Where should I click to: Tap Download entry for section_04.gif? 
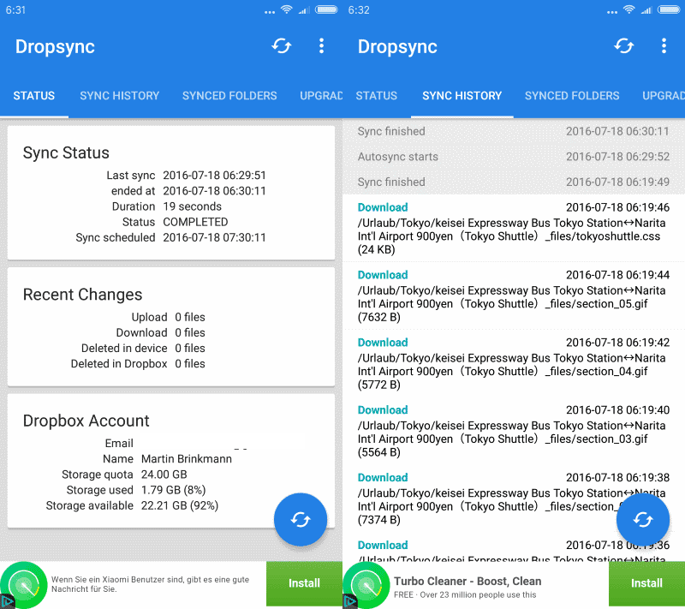point(513,363)
